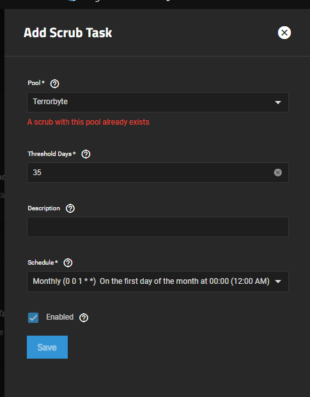Open the Pool dropdown showing Terrorbyte
This screenshot has height=397, width=310.
[158, 102]
